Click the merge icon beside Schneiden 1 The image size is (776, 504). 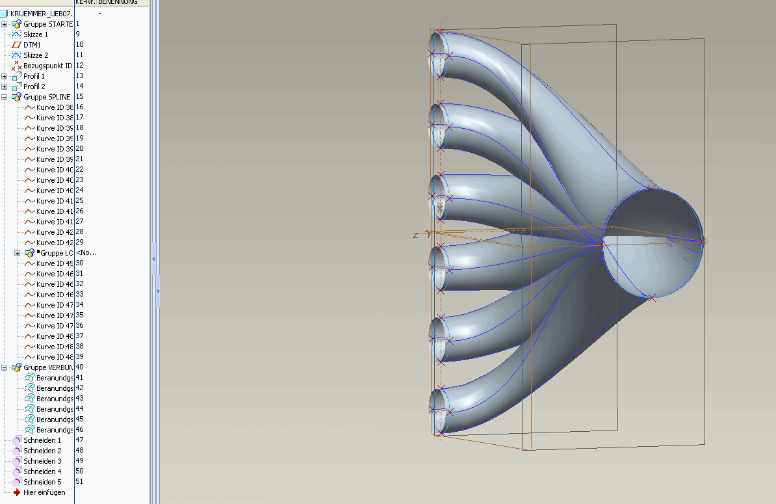coord(17,440)
